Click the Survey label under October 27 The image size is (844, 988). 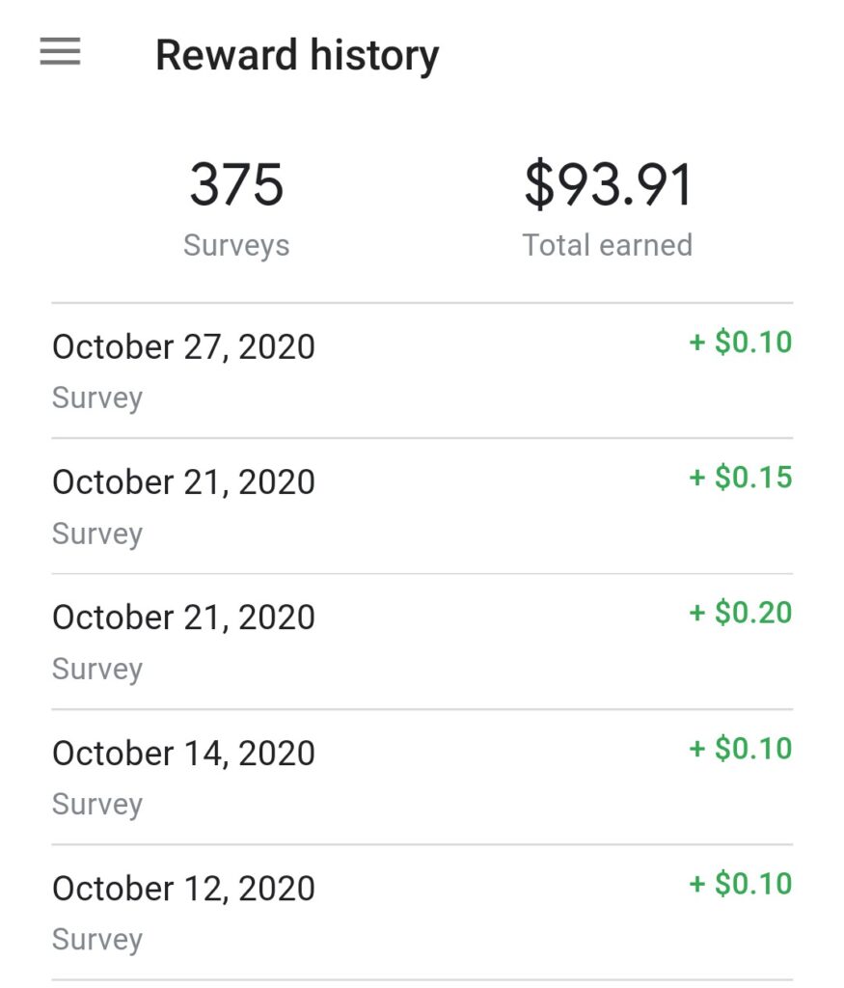[97, 398]
